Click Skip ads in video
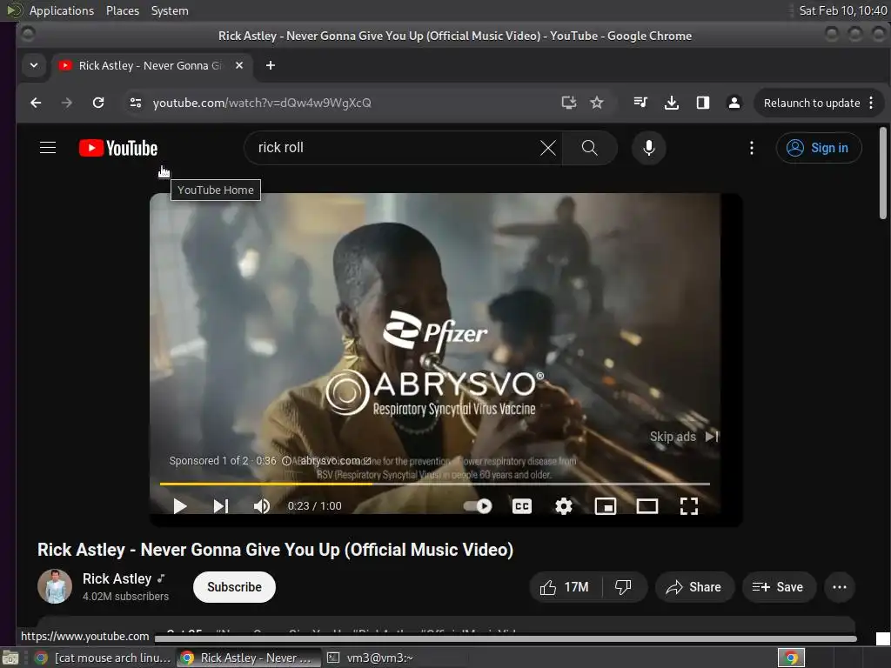Viewport: 891px width, 668px height. click(x=684, y=437)
